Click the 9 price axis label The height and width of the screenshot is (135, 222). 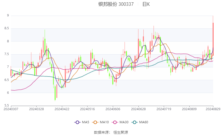point(8,15)
